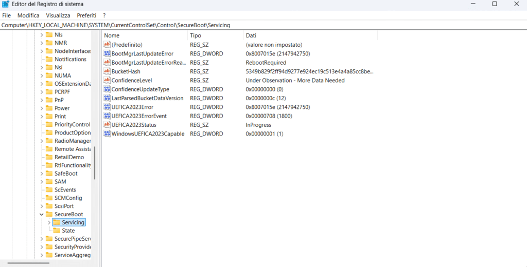Click the WindowsUEFICA2023Capable DWORD icon
The height and width of the screenshot is (267, 527).
click(107, 133)
